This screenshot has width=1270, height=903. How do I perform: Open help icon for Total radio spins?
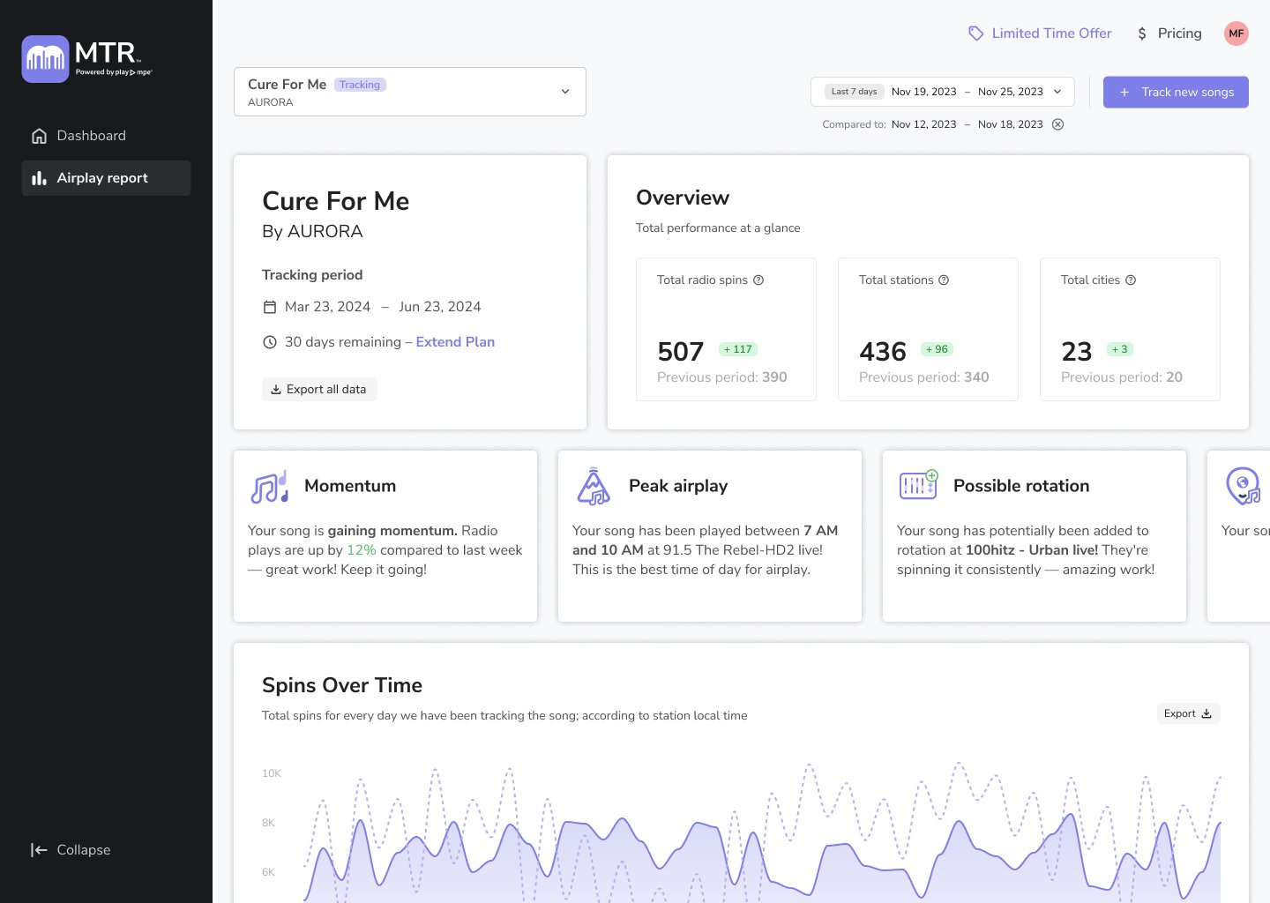[758, 280]
